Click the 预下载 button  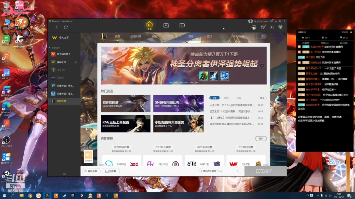pyautogui.click(x=111, y=171)
